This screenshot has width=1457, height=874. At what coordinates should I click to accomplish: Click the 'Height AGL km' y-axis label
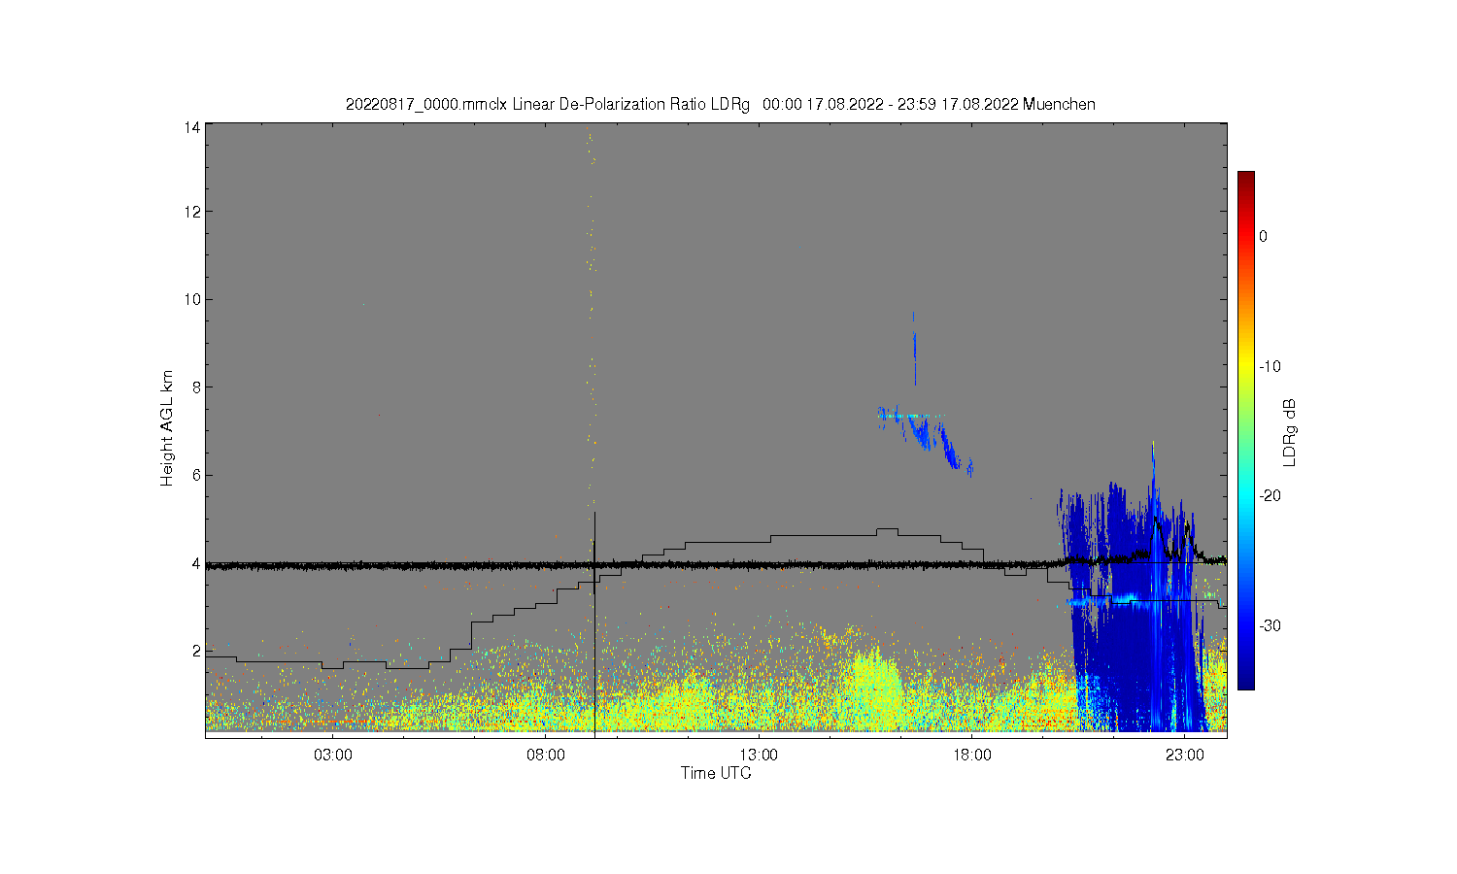[x=167, y=428]
